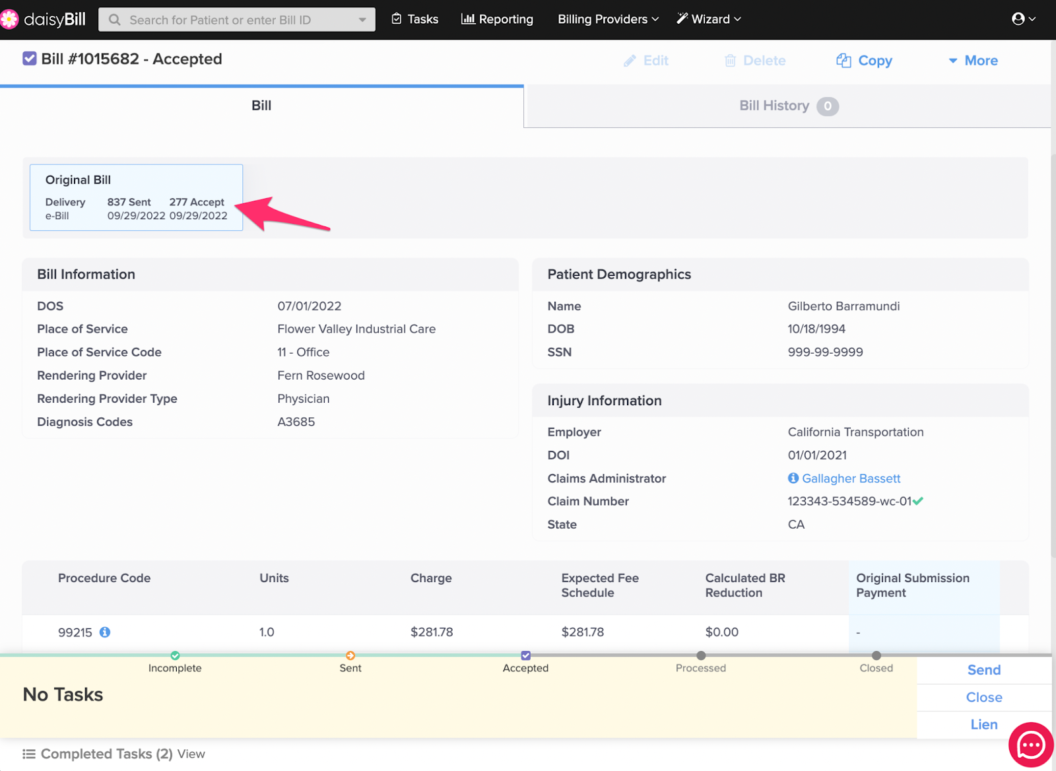1056x771 pixels.
Task: Toggle the checkbox beside Bill #1015682
Action: [x=30, y=59]
